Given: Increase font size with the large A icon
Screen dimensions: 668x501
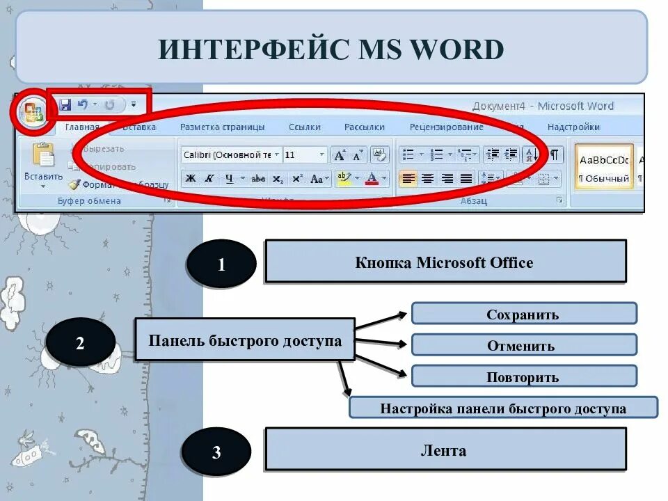Looking at the screenshot, I should (340, 154).
